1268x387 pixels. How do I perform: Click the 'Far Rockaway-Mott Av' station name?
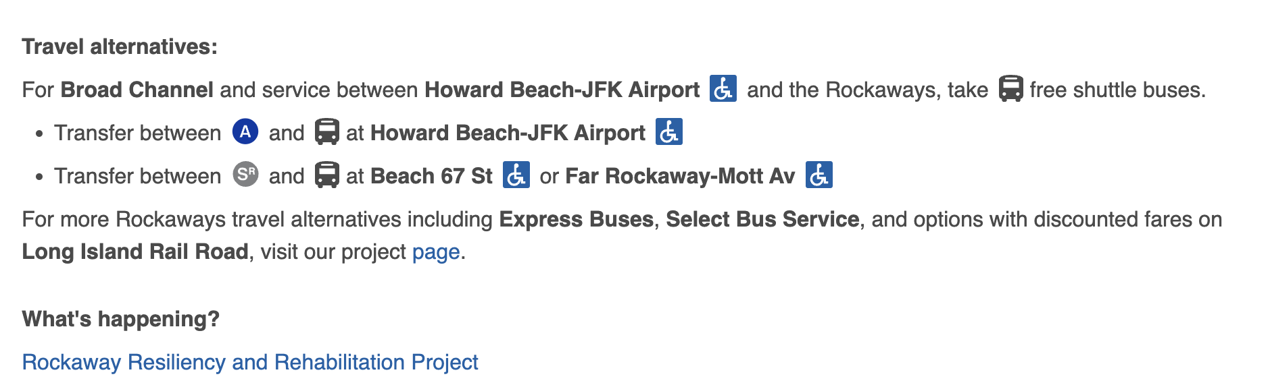pos(680,176)
